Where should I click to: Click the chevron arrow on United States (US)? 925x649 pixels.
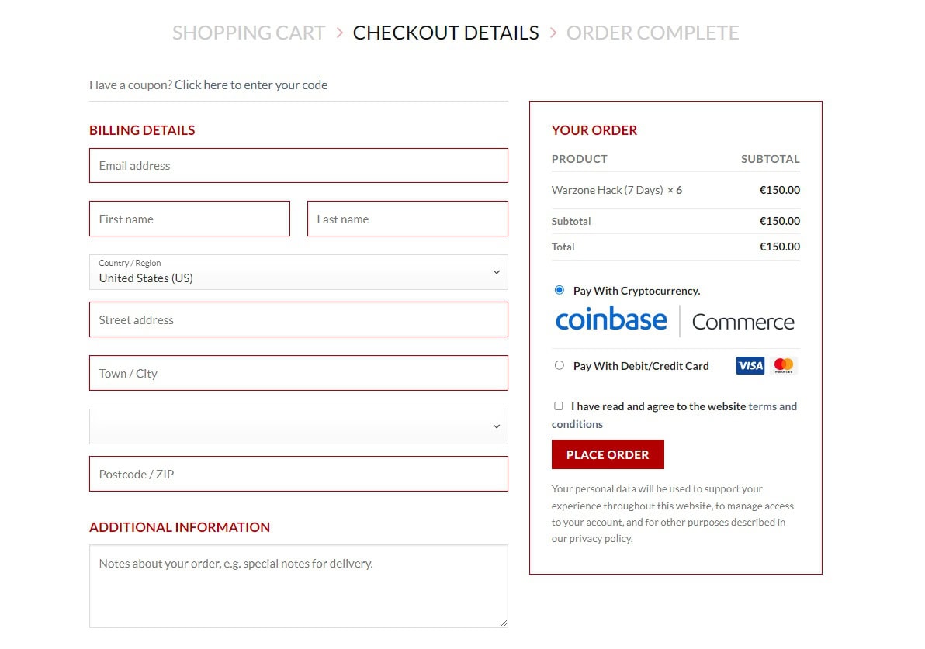click(x=497, y=272)
